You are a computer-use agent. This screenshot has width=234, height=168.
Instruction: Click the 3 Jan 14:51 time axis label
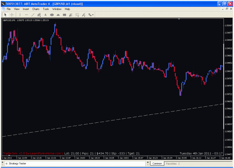123,158
